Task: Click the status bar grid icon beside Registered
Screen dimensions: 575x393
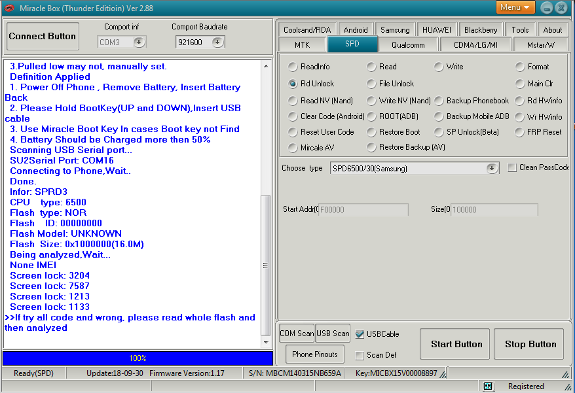Action: click(488, 386)
